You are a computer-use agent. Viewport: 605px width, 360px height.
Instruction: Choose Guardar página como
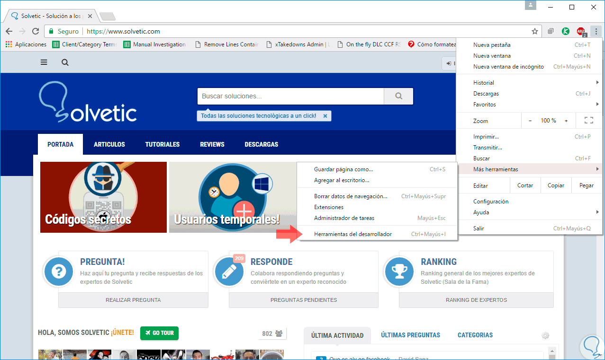377,169
